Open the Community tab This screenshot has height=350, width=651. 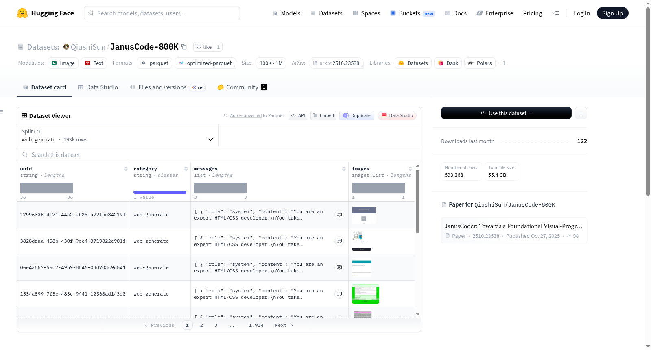click(242, 87)
